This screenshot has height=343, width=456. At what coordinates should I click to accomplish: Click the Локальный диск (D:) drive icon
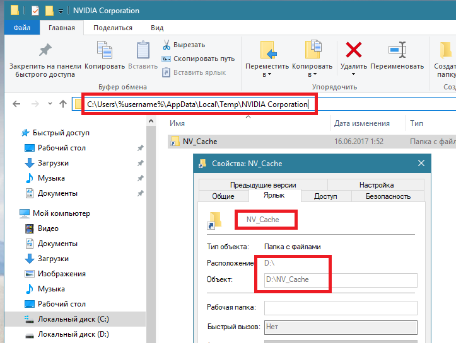[x=30, y=335]
